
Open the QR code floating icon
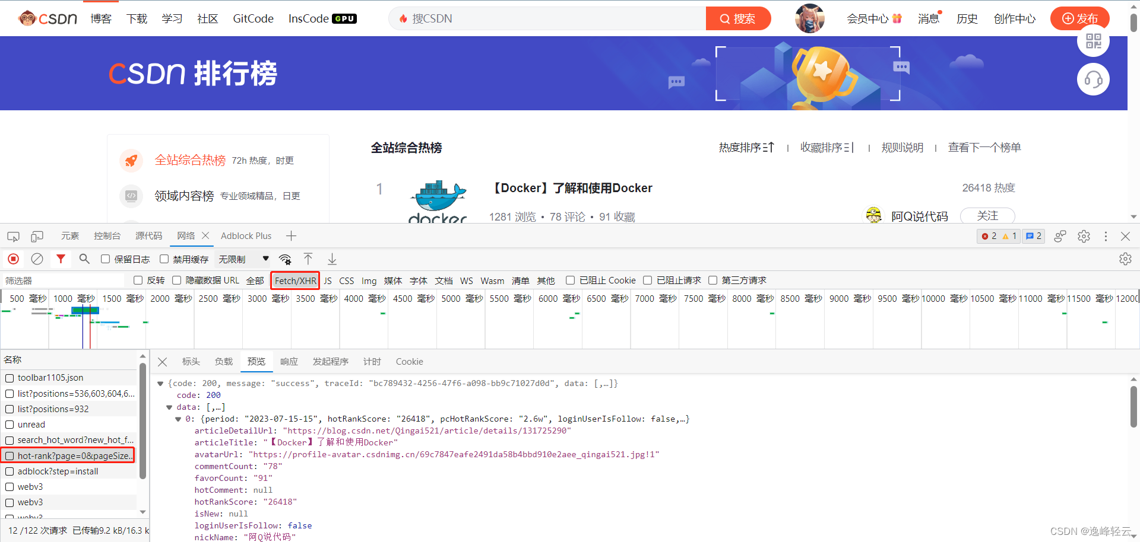point(1093,41)
